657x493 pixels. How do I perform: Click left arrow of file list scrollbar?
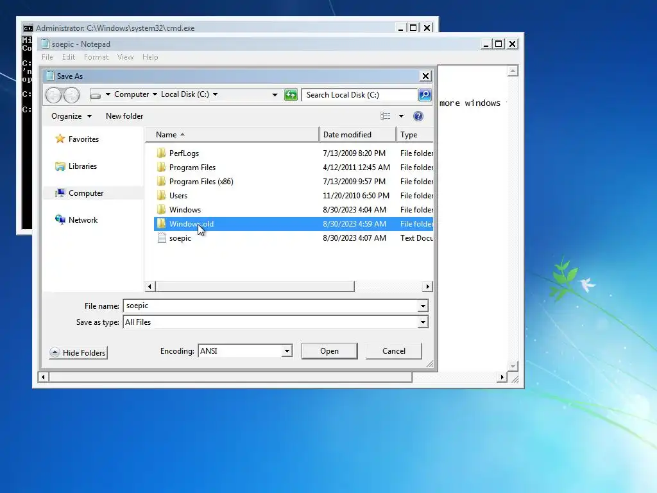(150, 287)
